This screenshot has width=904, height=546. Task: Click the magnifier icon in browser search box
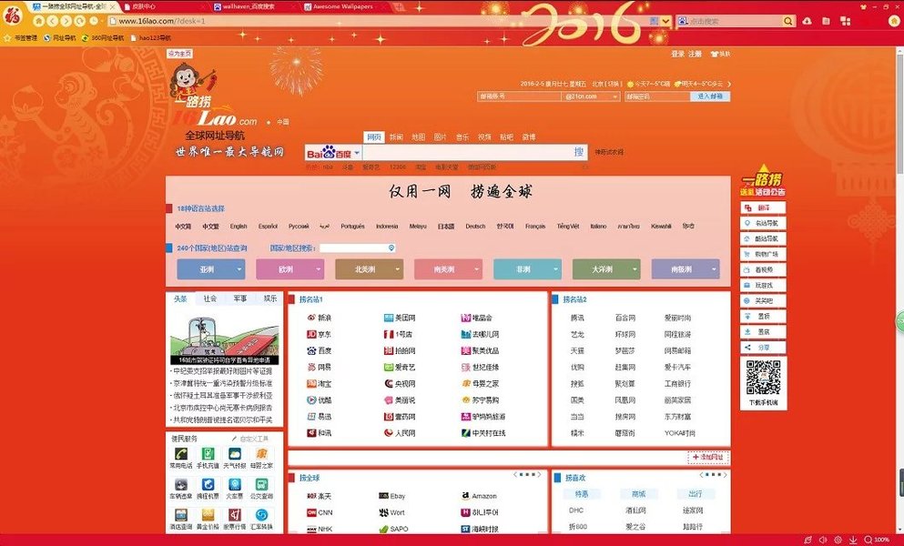pos(787,21)
